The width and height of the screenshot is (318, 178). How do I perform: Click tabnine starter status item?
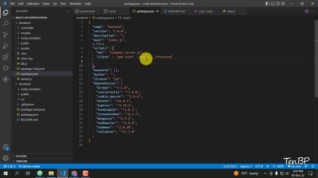click(x=30, y=166)
